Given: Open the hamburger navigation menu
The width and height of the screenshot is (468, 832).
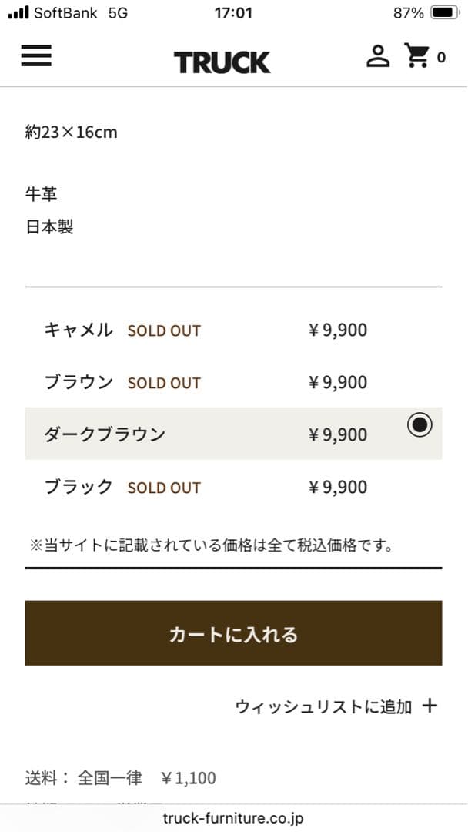Looking at the screenshot, I should (x=35, y=57).
